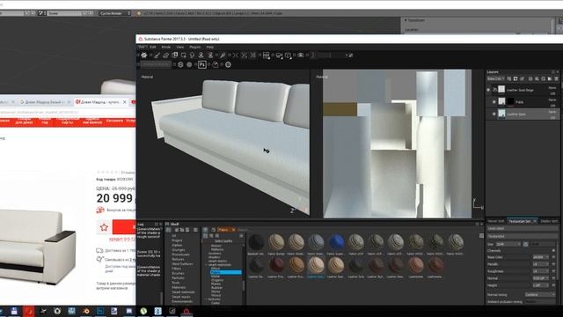Select the blue fabric material thumbnail
The image size is (563, 317).
coord(336,242)
